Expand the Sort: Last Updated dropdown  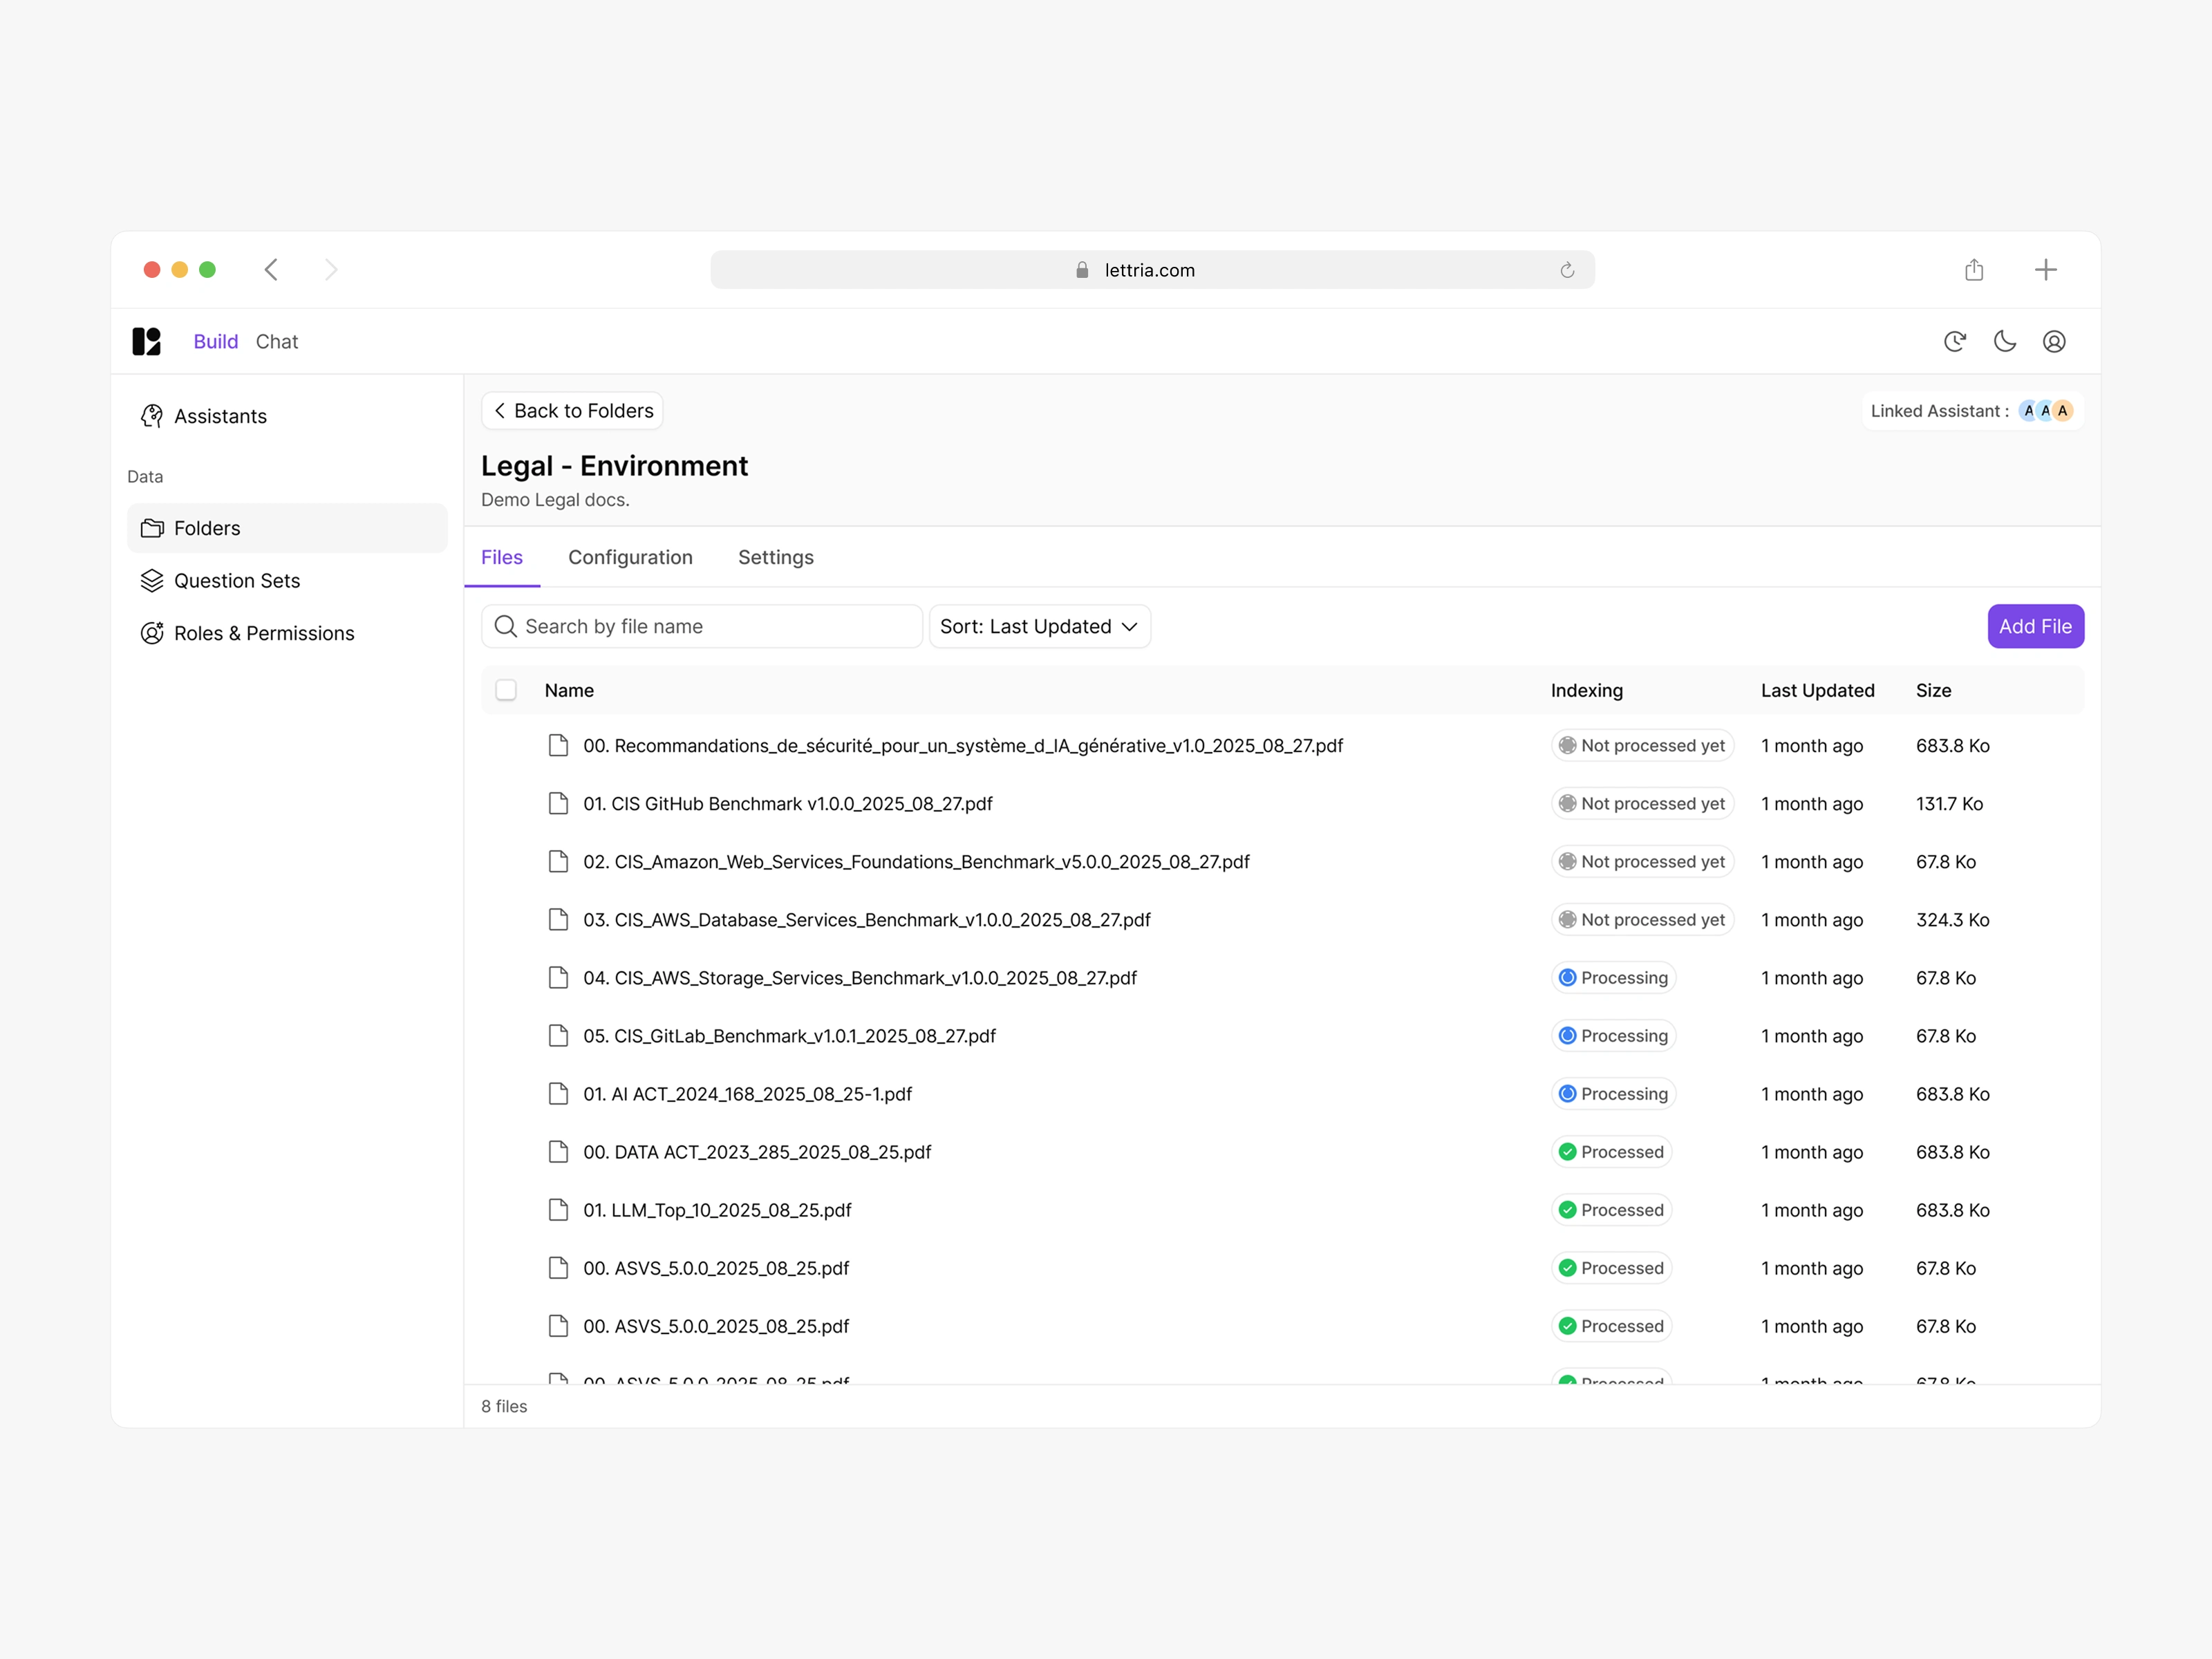click(x=1039, y=626)
